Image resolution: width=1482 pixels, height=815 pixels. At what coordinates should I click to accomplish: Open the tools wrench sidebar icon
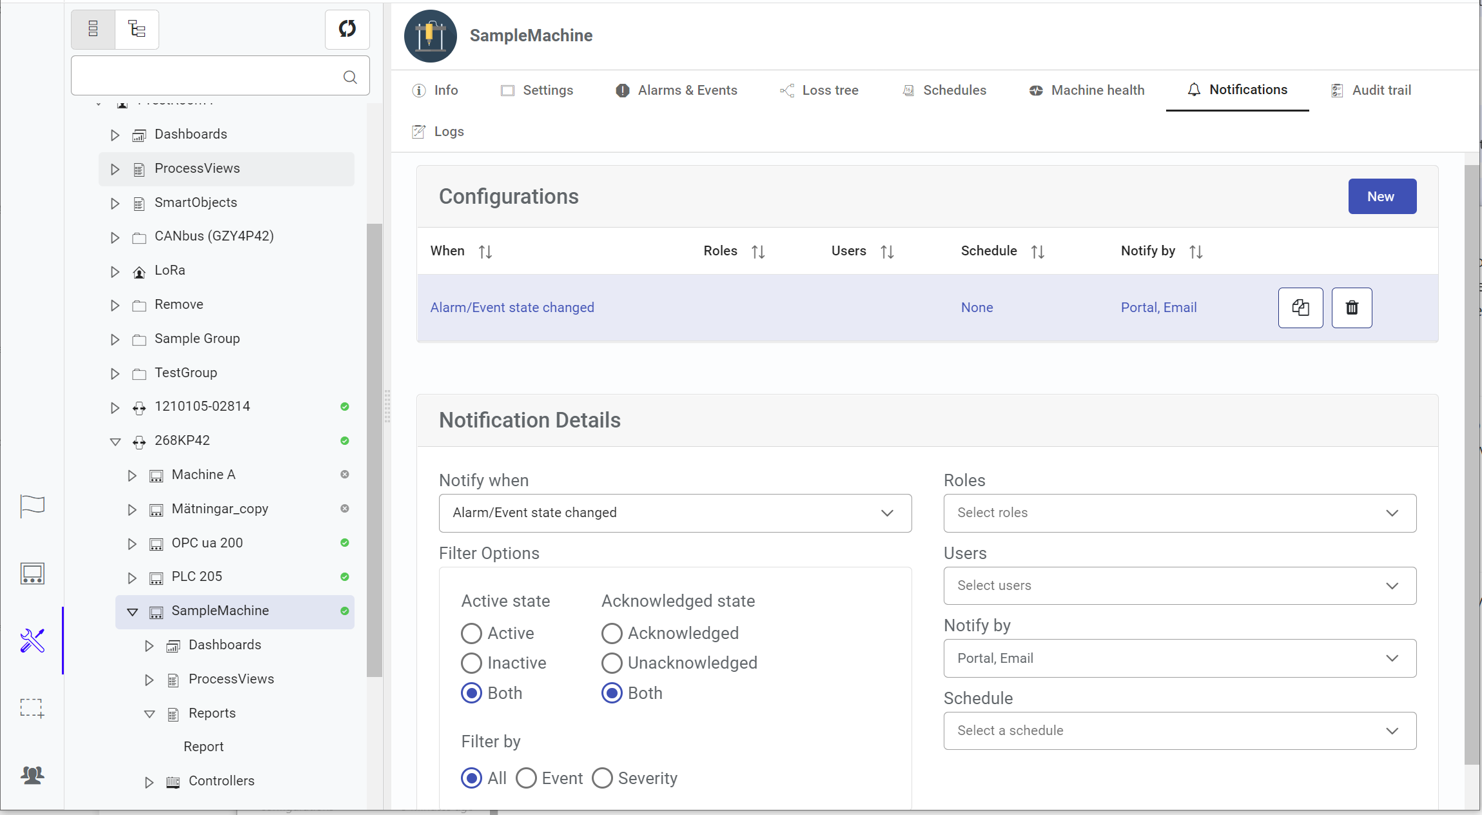32,640
